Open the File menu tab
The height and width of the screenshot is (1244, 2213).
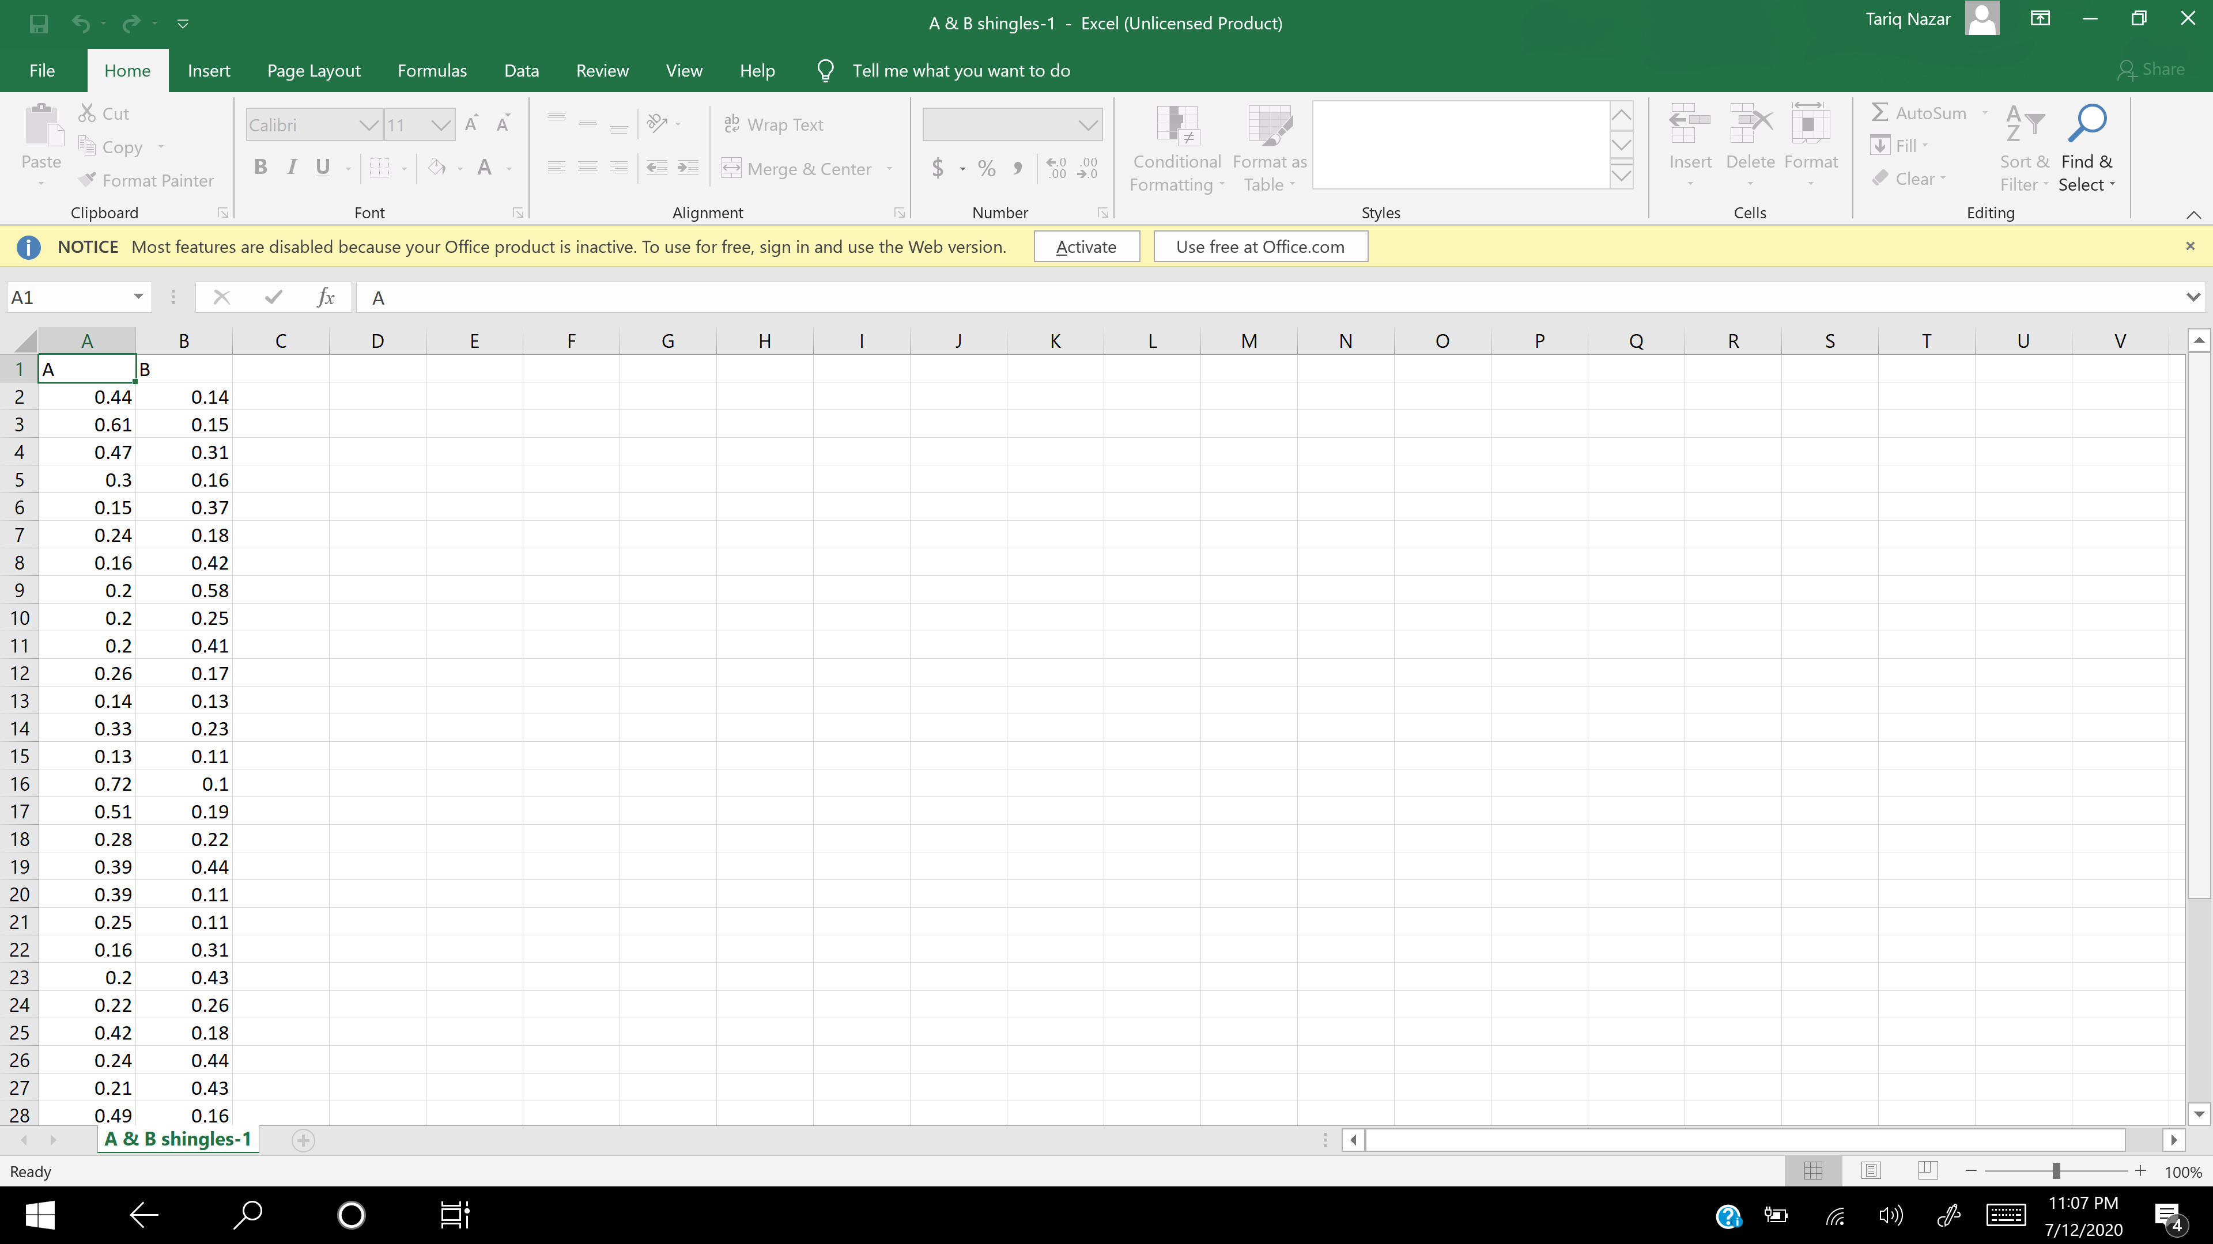tap(41, 70)
